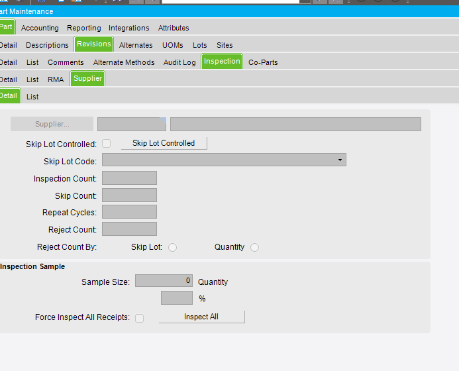Click the Inspect All button

click(x=201, y=317)
